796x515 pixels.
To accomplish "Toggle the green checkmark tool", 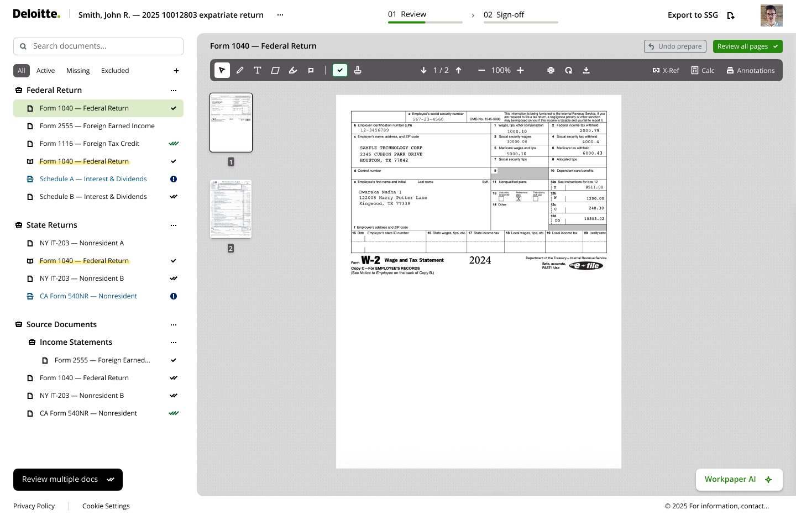I will click(x=340, y=70).
